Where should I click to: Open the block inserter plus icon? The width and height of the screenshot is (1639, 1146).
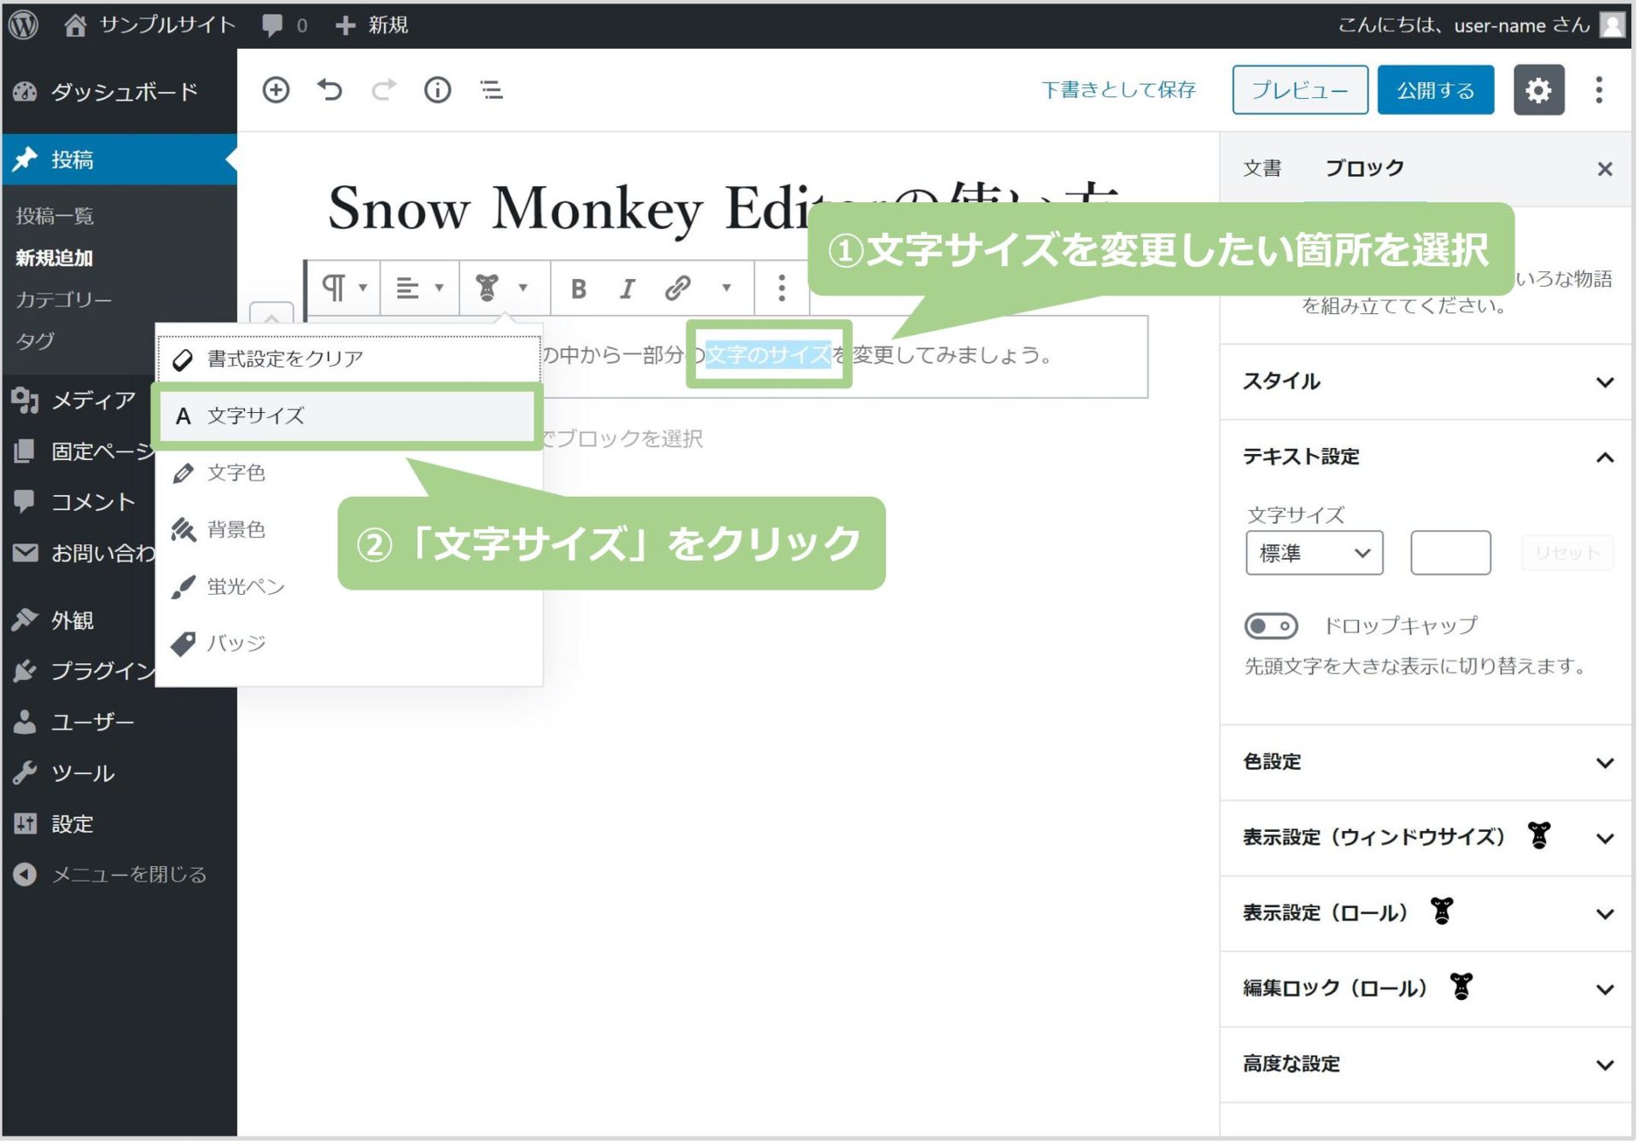277,90
